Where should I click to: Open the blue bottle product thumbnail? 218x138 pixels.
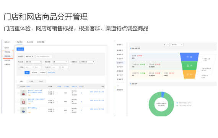pyautogui.click(x=23, y=110)
